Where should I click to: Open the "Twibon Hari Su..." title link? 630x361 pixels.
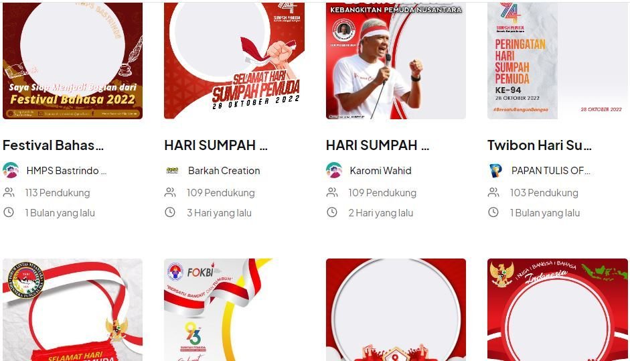pos(540,145)
